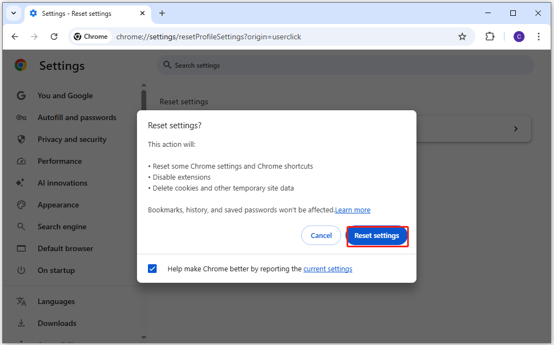Open the profile avatar C

coord(519,37)
